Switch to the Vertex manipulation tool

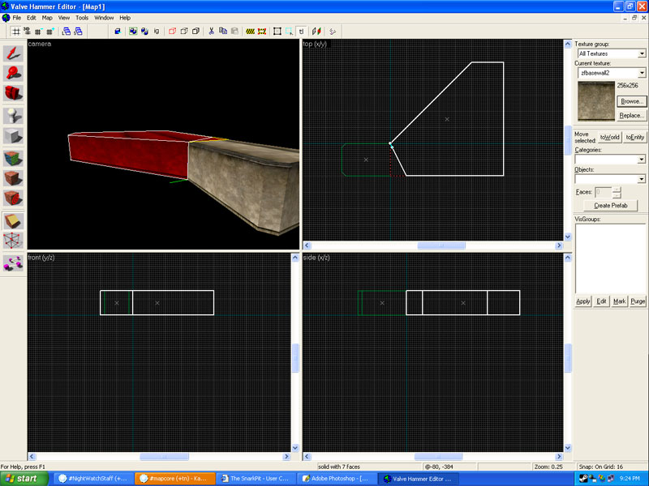14,241
